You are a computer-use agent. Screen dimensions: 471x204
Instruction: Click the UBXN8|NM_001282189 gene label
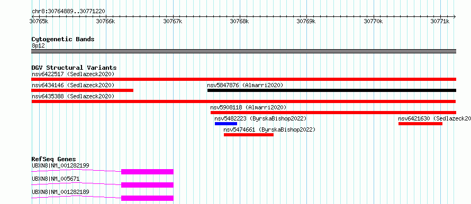pos(60,192)
